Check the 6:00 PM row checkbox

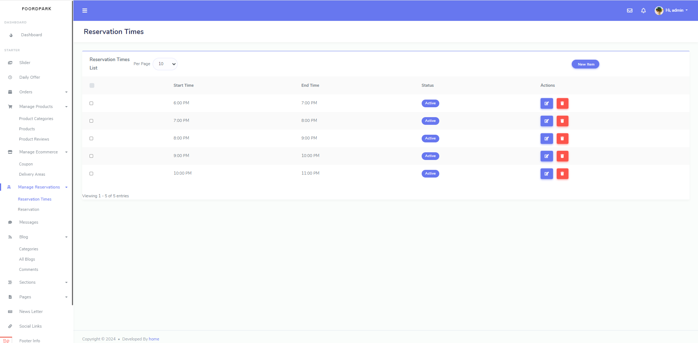[x=91, y=103]
